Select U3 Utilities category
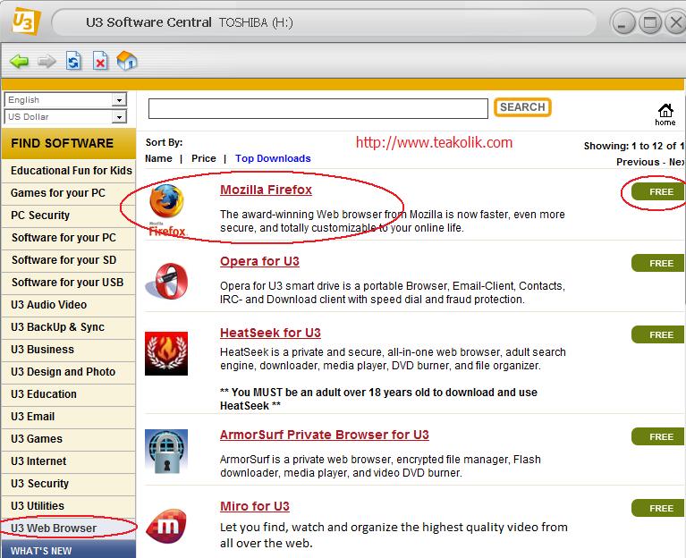686x558 pixels. tap(69, 506)
